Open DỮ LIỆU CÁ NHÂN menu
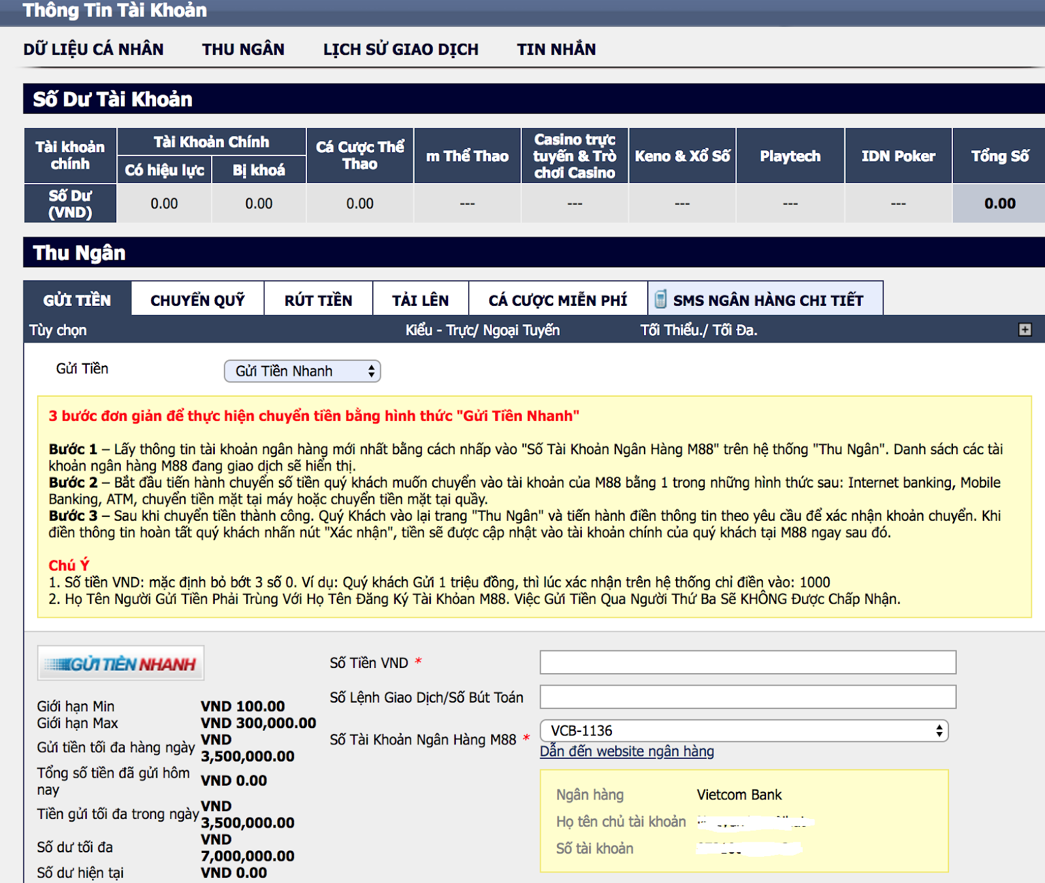Viewport: 1045px width, 883px height. pos(93,50)
